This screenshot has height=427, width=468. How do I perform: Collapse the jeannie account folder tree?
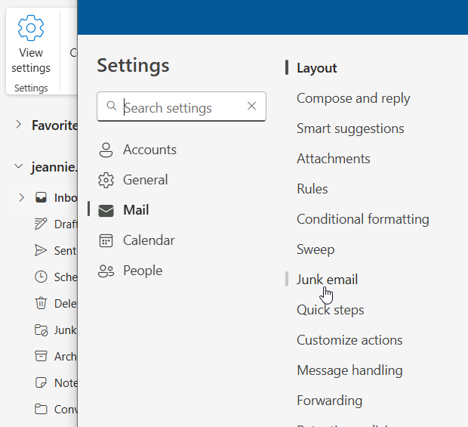tap(18, 167)
